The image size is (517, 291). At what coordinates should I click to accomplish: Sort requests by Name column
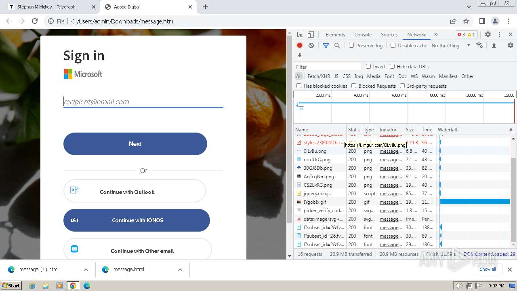click(320, 129)
